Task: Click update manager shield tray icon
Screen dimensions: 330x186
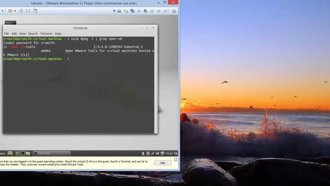Action: (162, 153)
